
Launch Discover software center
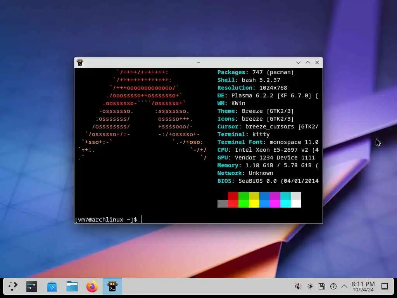[x=52, y=287]
